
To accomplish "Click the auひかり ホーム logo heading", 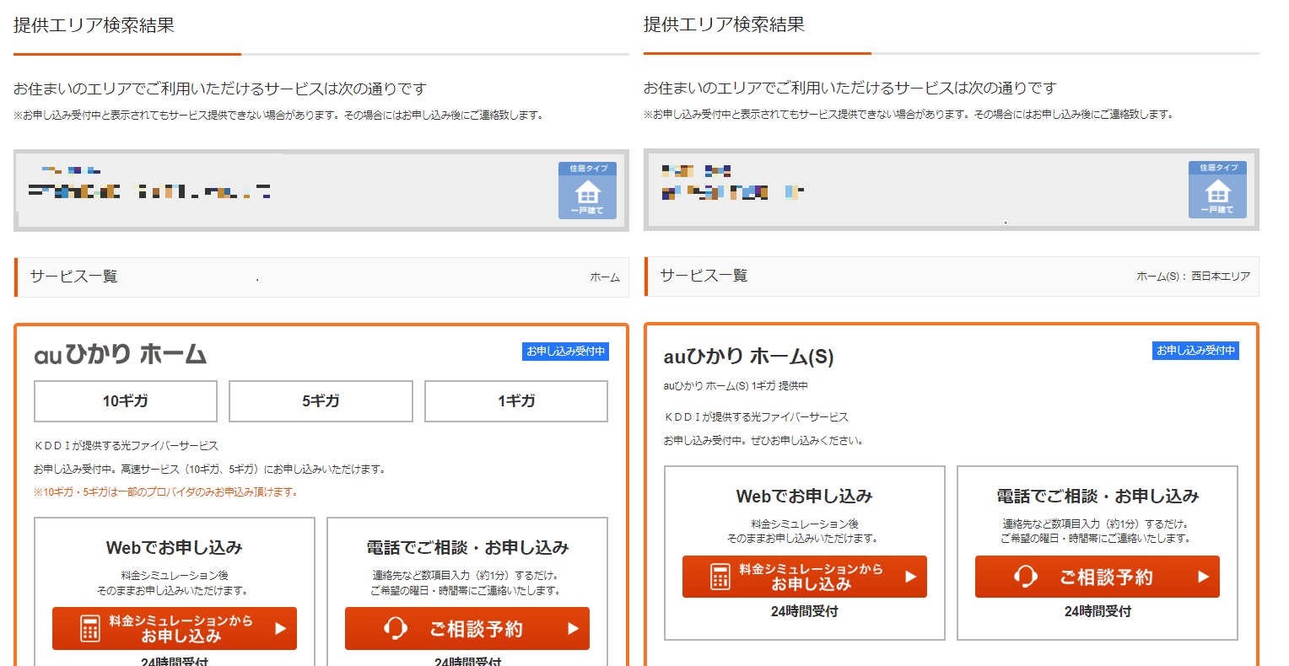I will 121,354.
